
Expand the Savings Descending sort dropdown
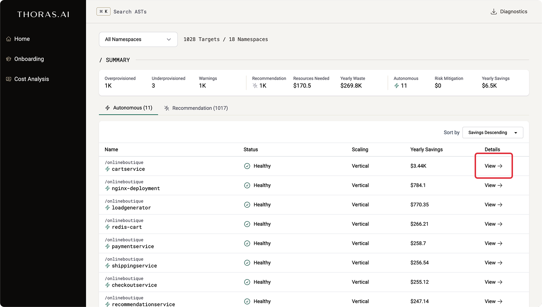(x=493, y=133)
